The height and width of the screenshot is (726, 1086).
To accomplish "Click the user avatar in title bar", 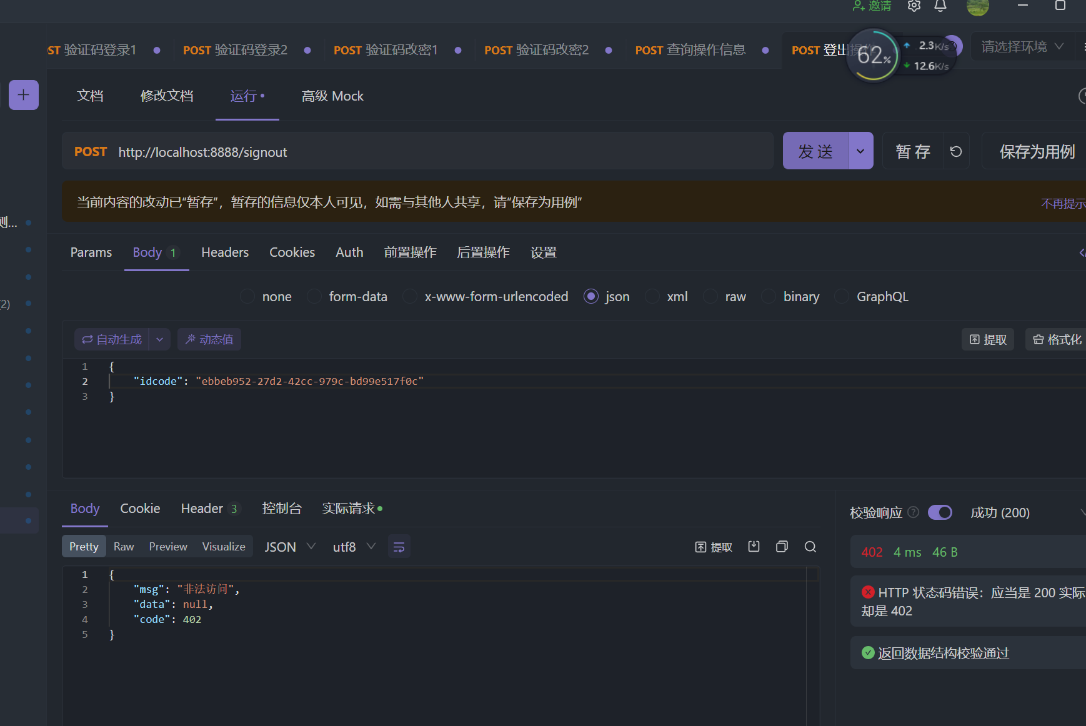I will point(977,7).
